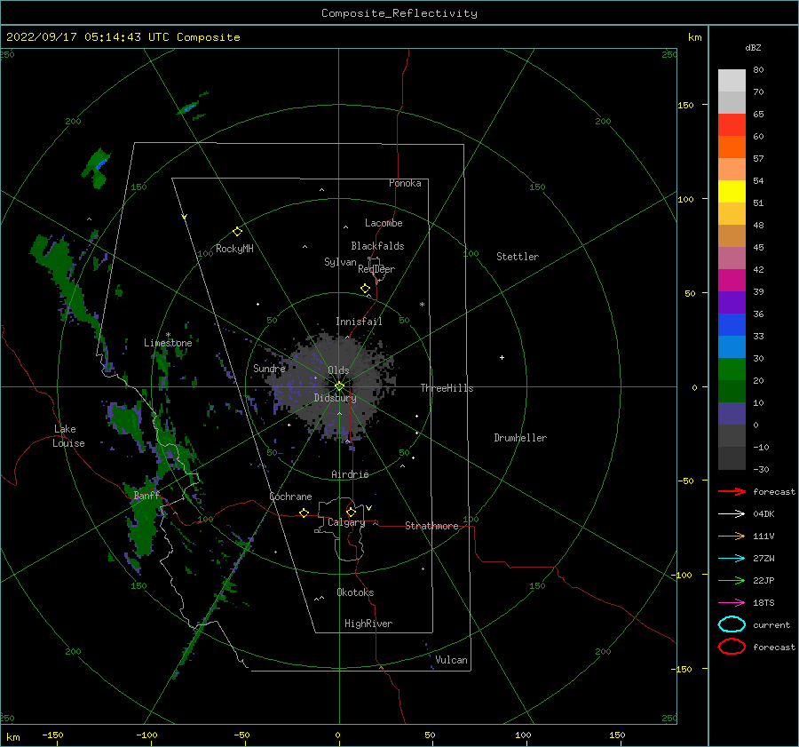
Task: Click the Sundre label
Action: 269,368
